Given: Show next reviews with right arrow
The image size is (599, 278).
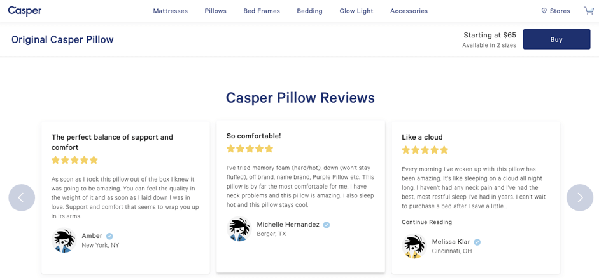Looking at the screenshot, I should click(579, 197).
